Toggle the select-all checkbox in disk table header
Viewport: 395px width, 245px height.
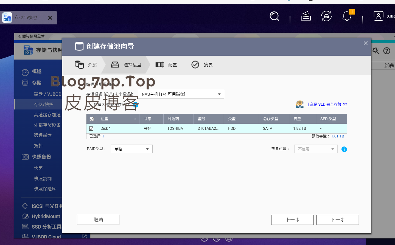coord(92,119)
